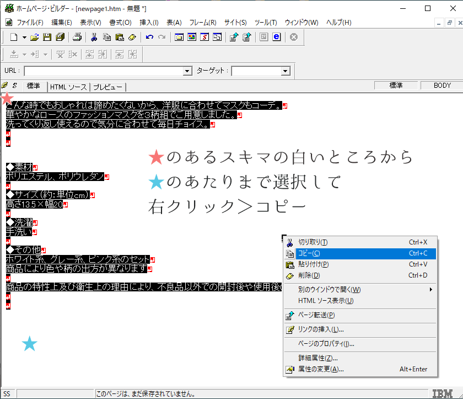
Task: Click the Internet Explorer preview icon
Action: tap(276, 37)
